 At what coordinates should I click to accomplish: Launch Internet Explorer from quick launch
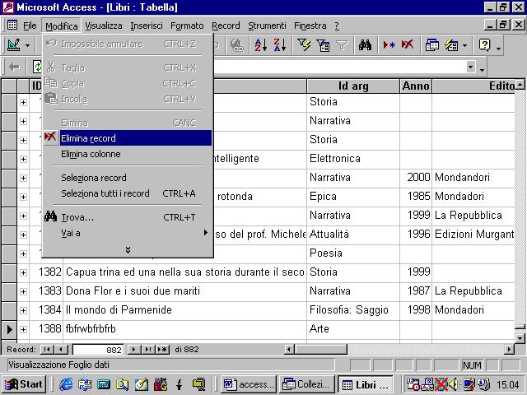click(x=66, y=384)
